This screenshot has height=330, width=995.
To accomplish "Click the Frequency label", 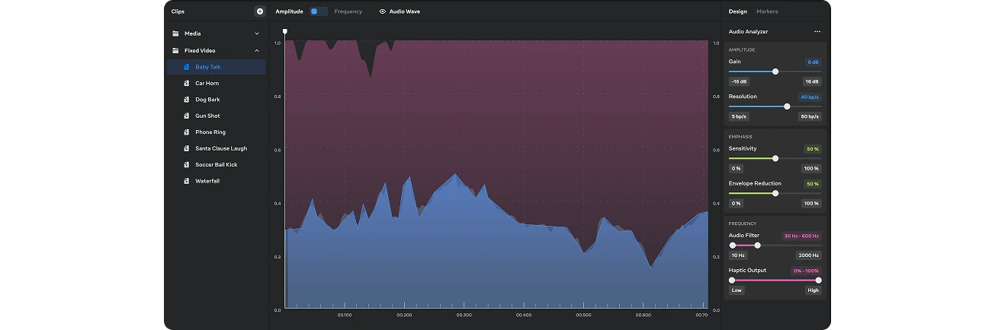I will tap(348, 11).
